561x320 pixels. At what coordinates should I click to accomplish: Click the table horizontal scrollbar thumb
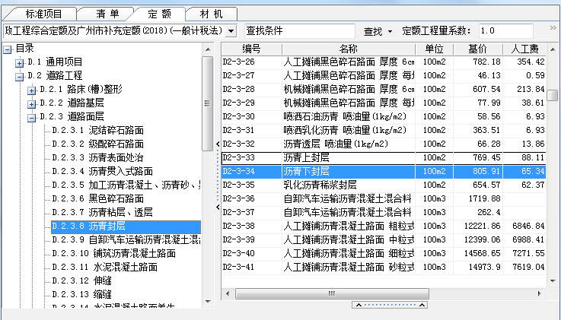coord(332,294)
